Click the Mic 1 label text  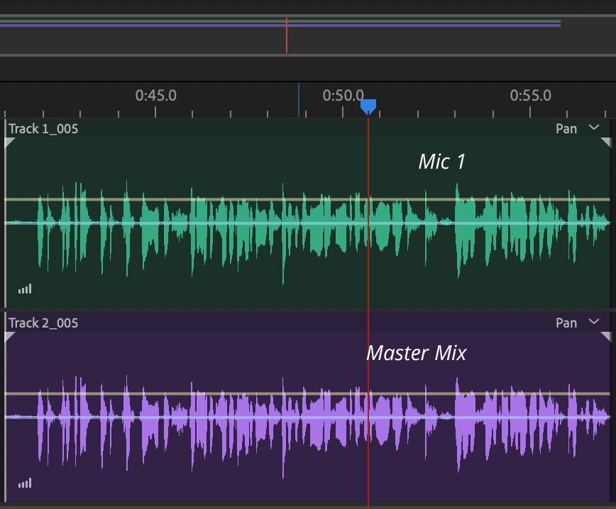[x=442, y=162]
